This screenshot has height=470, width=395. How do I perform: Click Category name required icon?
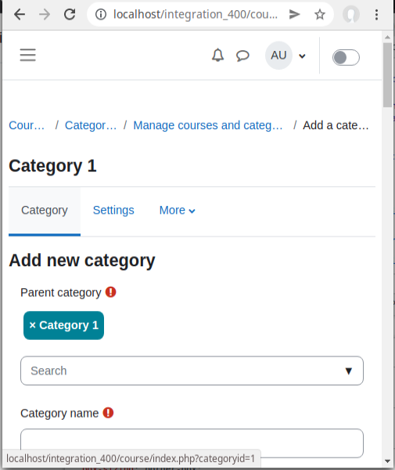[108, 413]
